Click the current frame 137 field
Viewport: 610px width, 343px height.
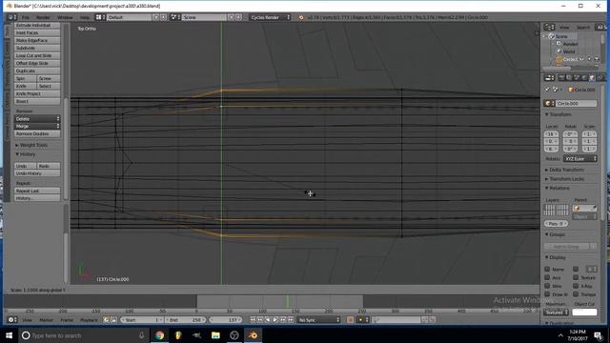pos(225,320)
